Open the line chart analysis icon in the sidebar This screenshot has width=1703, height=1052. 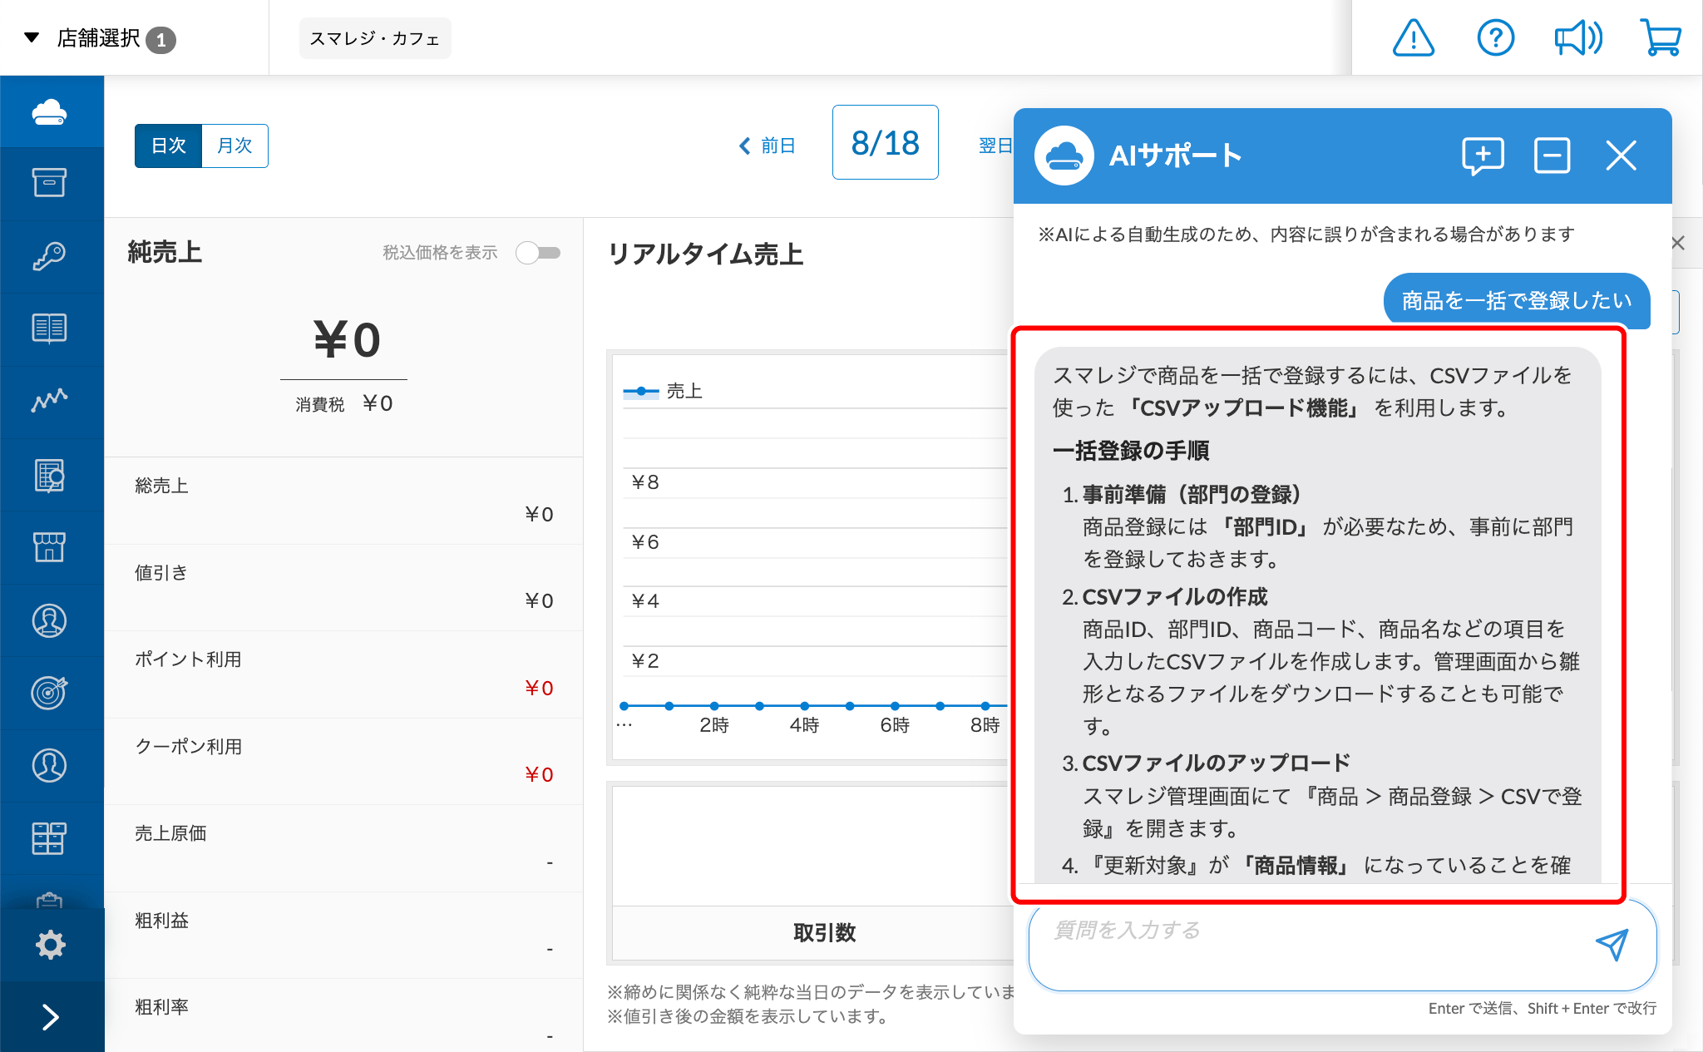50,400
